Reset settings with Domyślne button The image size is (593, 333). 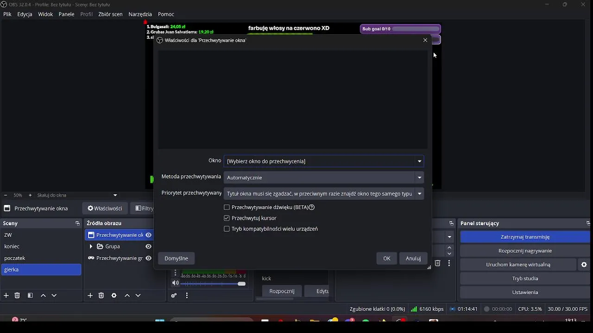click(x=177, y=259)
